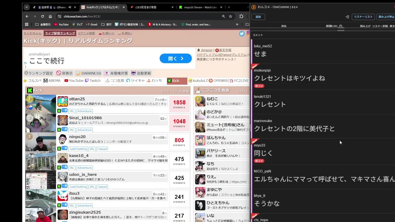Image resolution: width=395 pixels, height=222 pixels.
Task: Bookmark this page with star icon
Action: pyautogui.click(x=231, y=16)
